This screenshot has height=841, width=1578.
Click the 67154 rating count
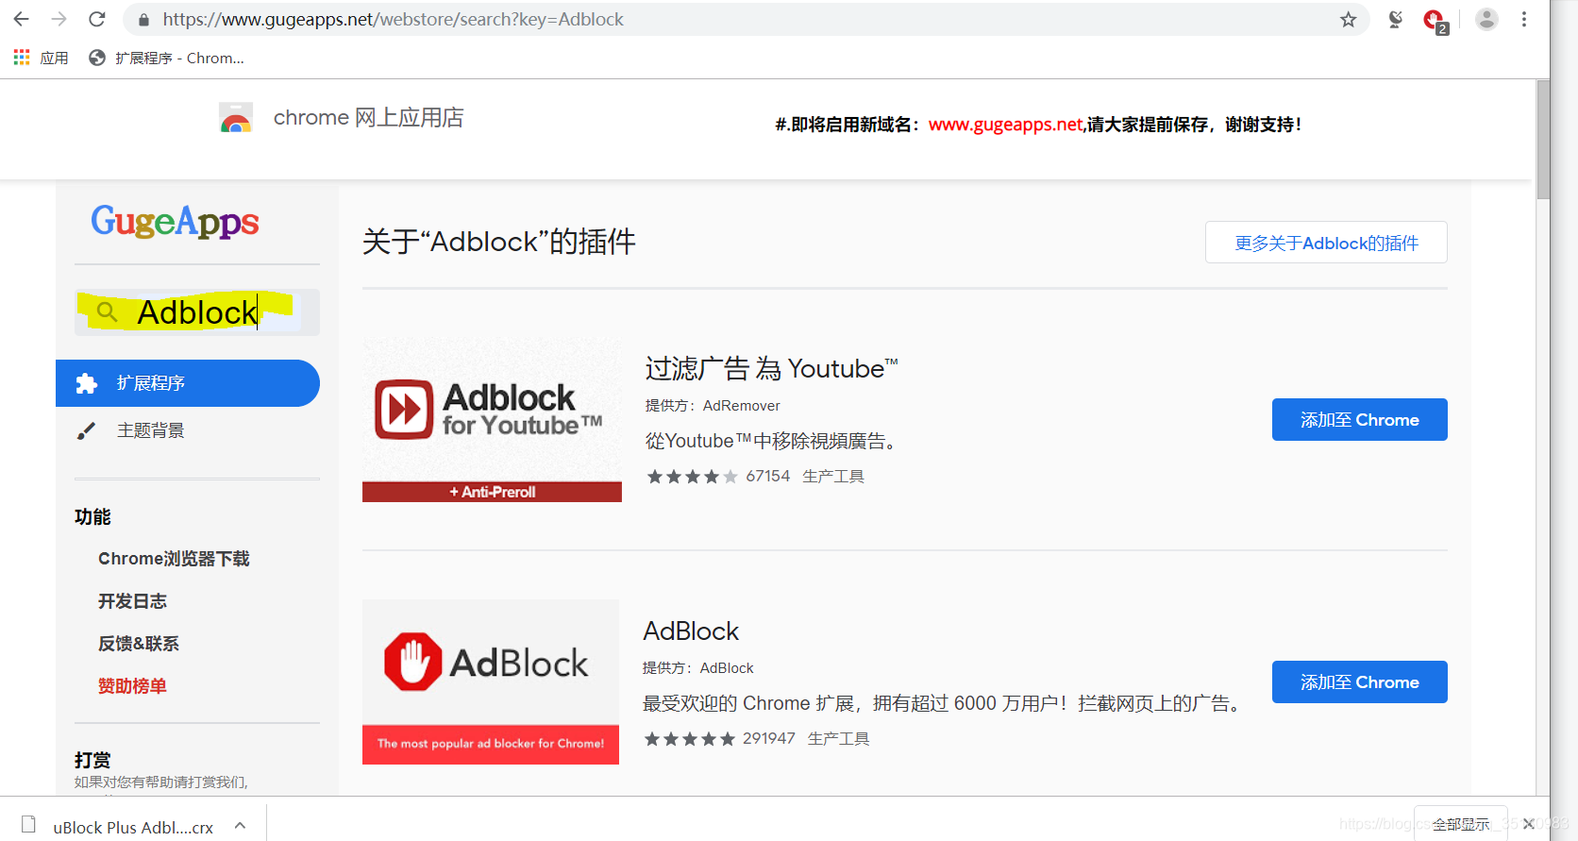pos(767,477)
